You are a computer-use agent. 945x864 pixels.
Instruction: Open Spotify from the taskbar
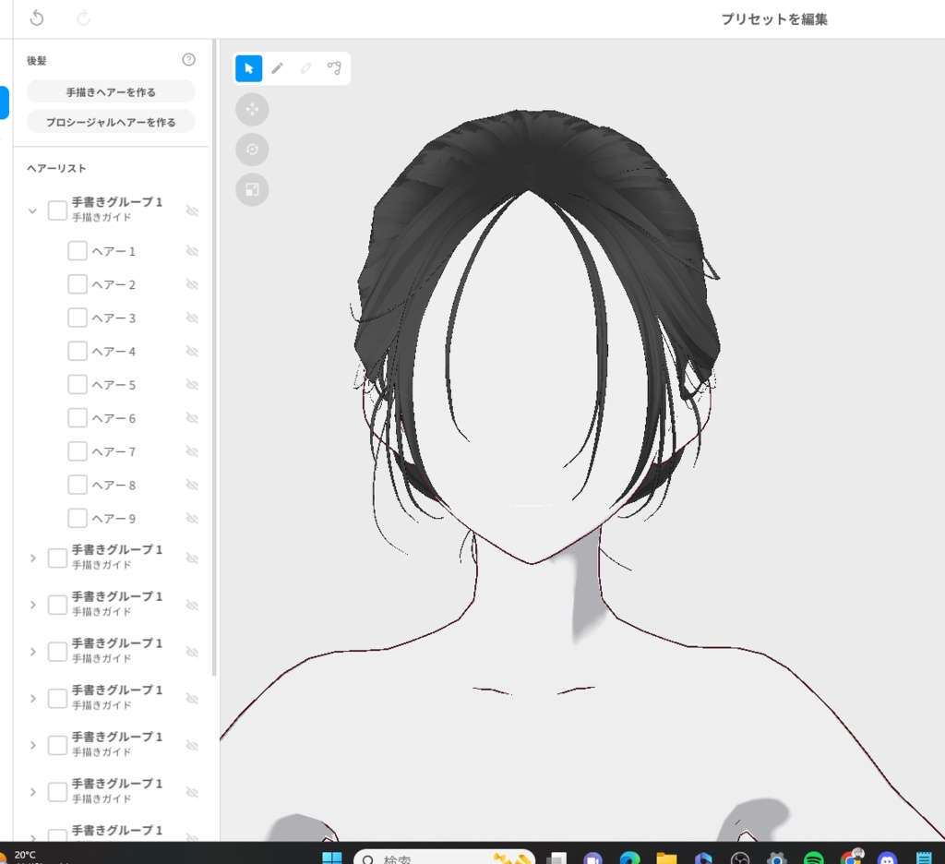(x=813, y=858)
